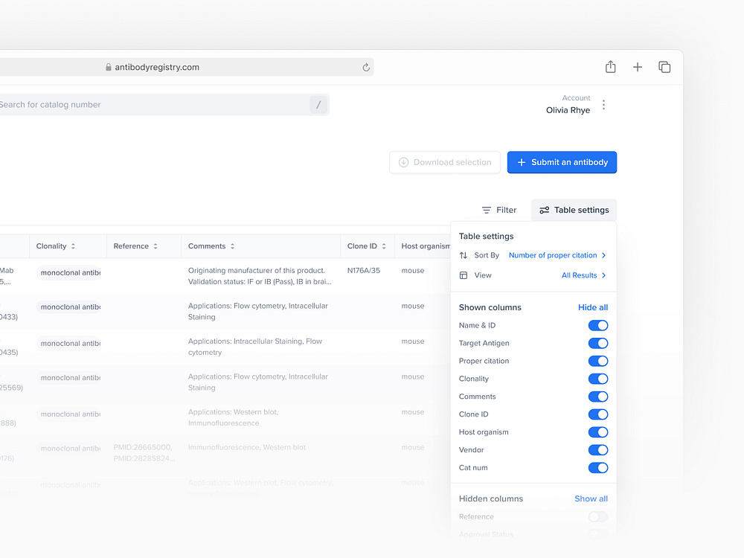Screen dimensions: 744x558
Task: Switch to tab overview view
Action: tap(664, 66)
